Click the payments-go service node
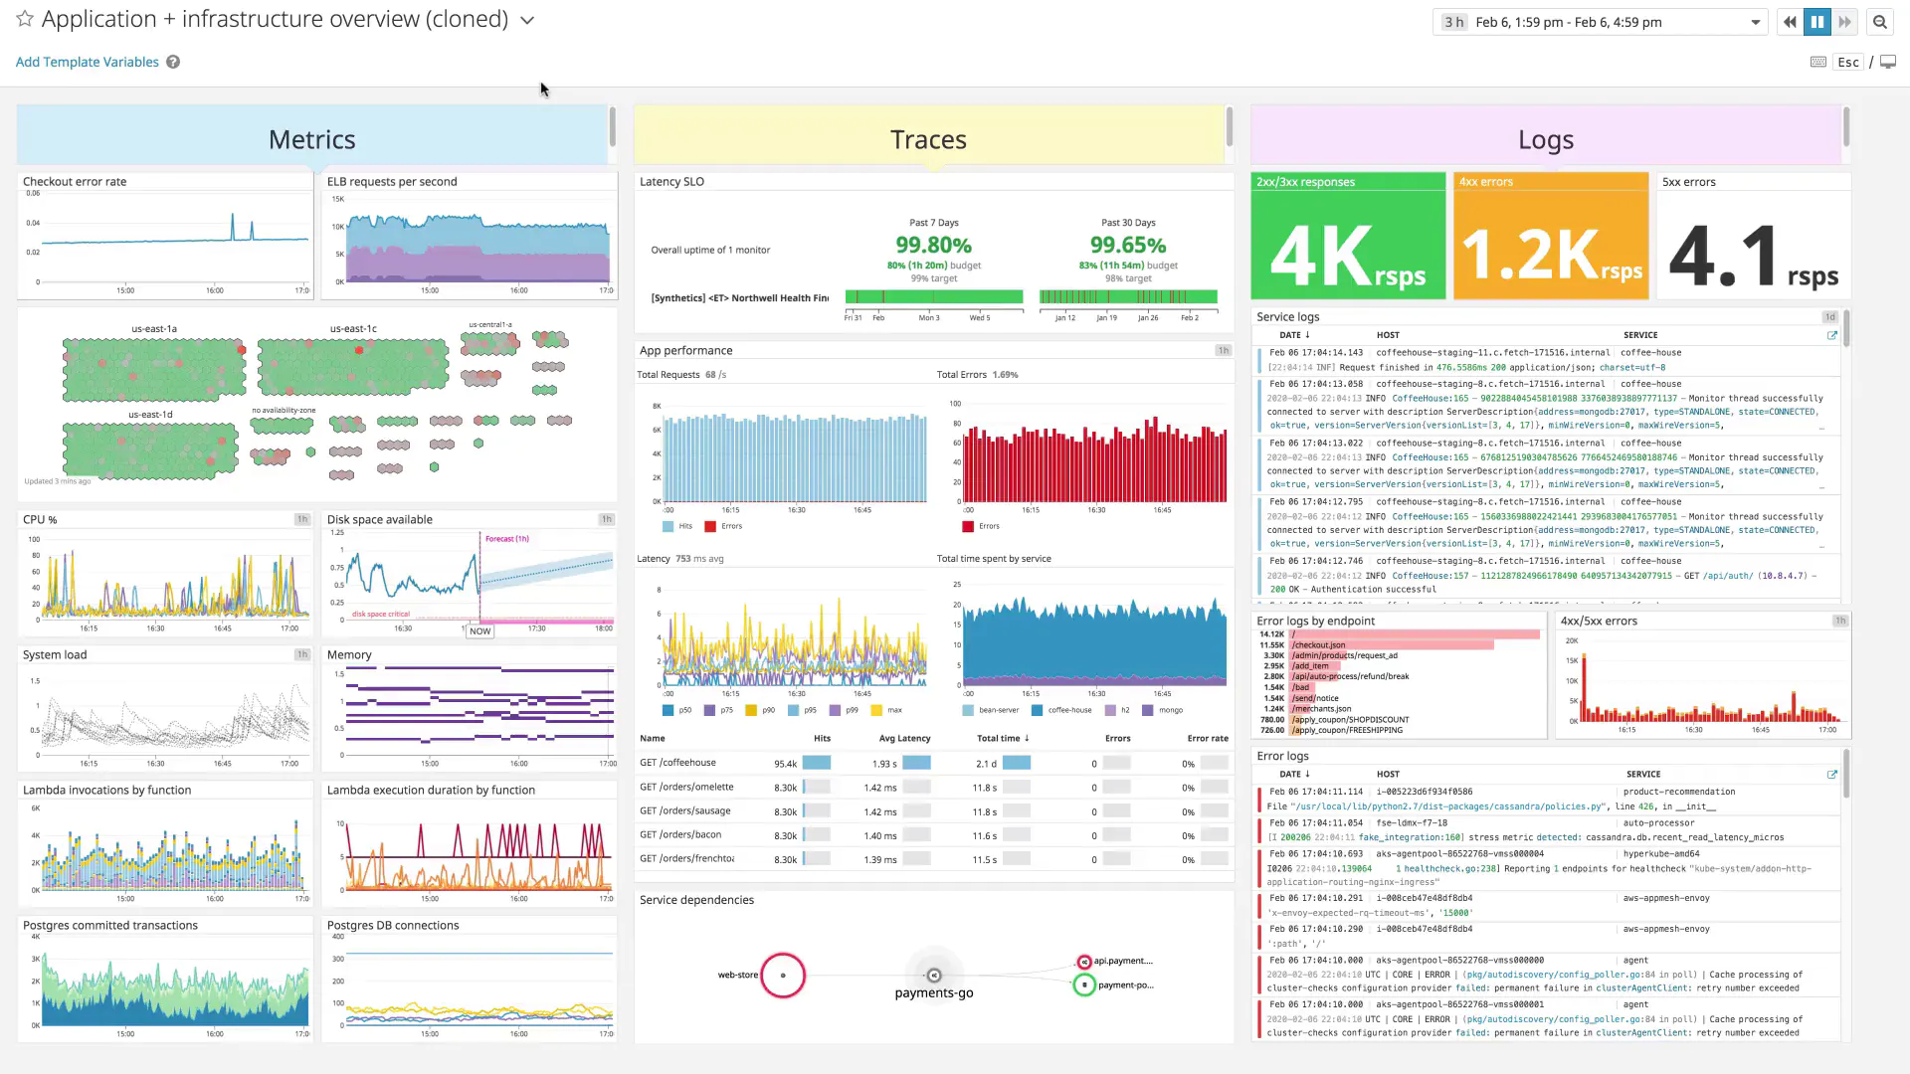 933,976
